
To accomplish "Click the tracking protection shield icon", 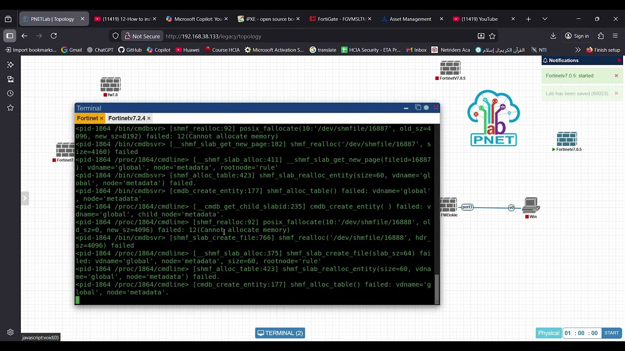I will point(115,36).
